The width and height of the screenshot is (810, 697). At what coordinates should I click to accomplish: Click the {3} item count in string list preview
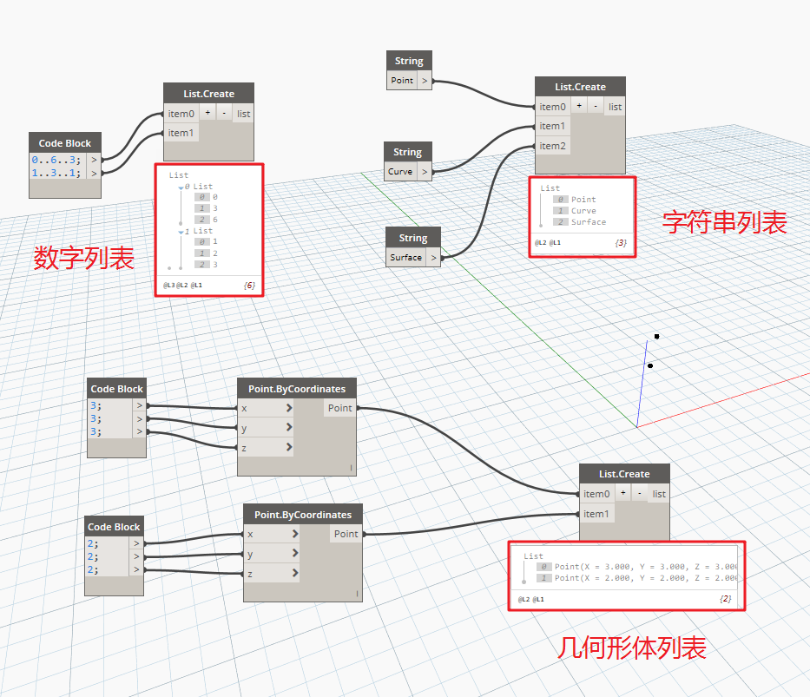[x=621, y=243]
